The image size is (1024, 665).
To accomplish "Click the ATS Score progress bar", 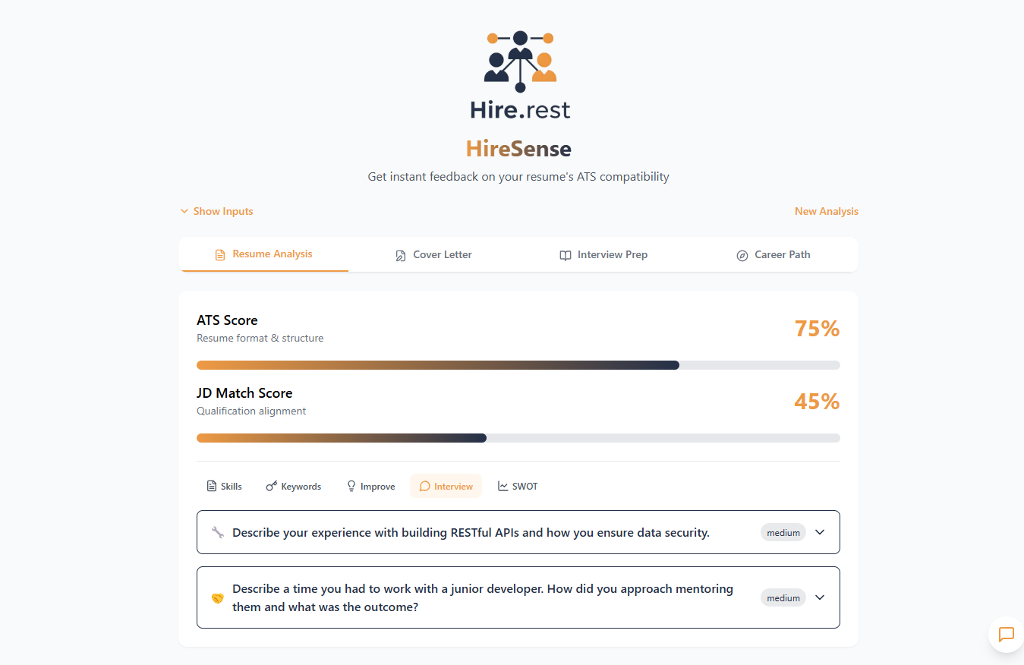I will tap(518, 364).
